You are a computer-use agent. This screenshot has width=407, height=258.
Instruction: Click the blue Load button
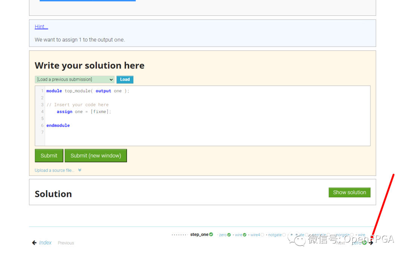click(125, 79)
